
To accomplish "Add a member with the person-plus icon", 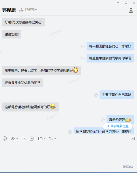I will click(131, 10).
